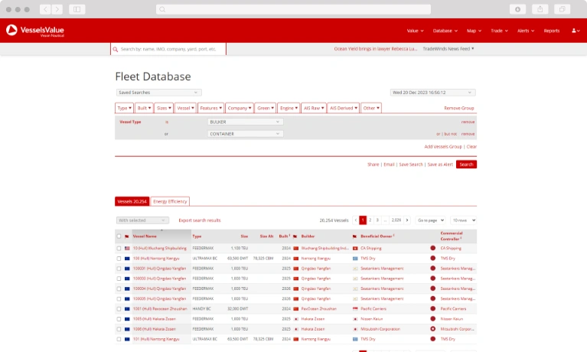Viewport: 587px width, 352px height.
Task: Go to next results page arrow
Action: click(407, 220)
